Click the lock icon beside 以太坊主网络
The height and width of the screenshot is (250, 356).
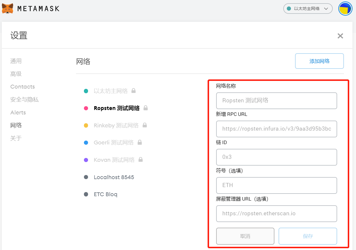pyautogui.click(x=133, y=91)
